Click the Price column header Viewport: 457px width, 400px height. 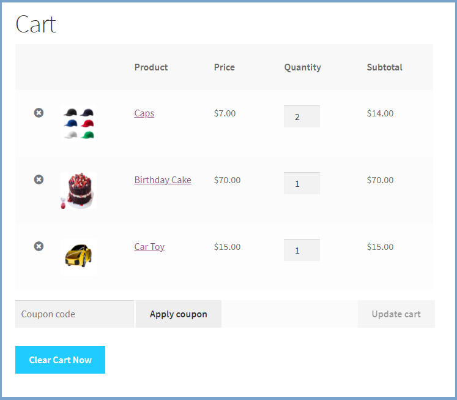(x=225, y=67)
